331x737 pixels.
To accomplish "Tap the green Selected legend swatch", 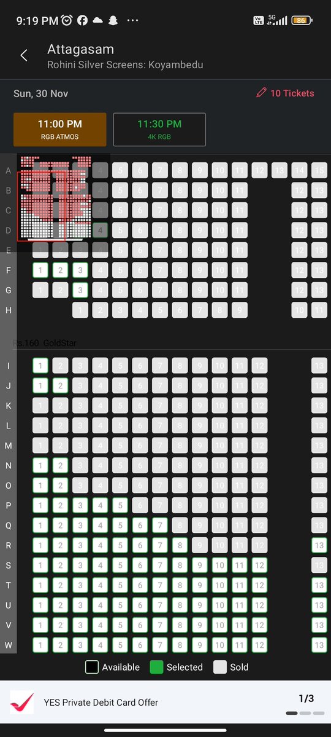I will [156, 667].
